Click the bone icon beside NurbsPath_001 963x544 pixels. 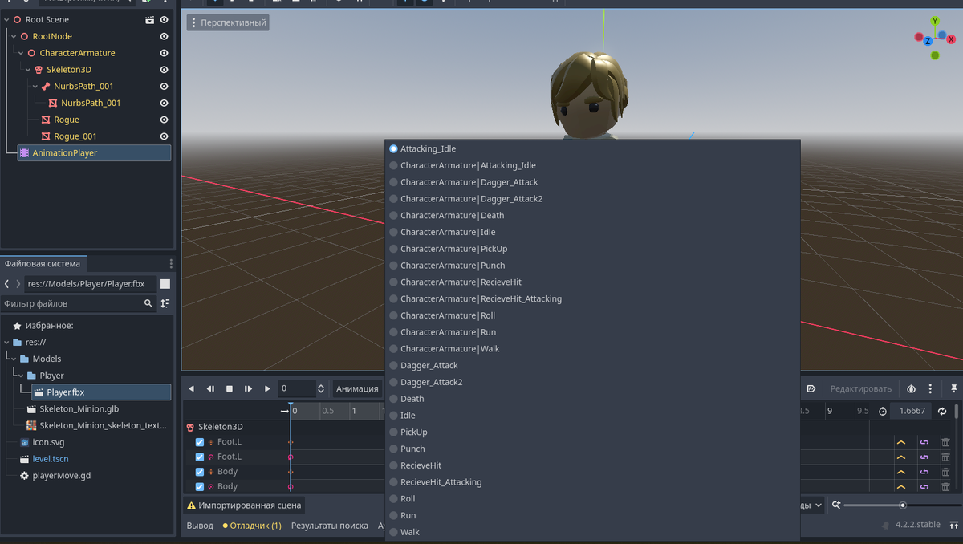pyautogui.click(x=46, y=86)
